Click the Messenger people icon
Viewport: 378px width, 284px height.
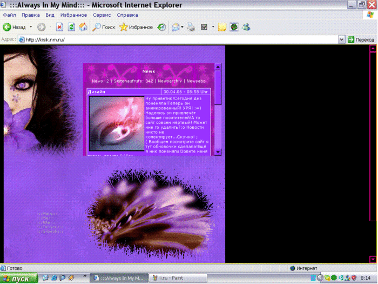click(x=246, y=27)
